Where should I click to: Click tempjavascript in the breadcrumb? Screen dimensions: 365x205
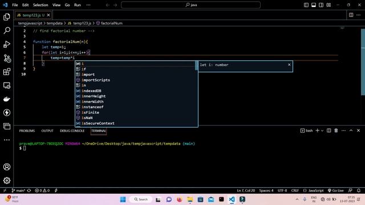click(x=30, y=23)
